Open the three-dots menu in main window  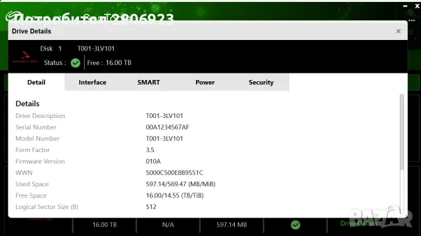point(412,20)
